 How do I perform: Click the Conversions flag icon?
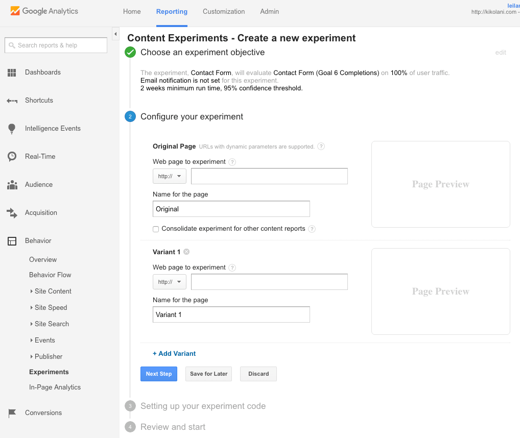pyautogui.click(x=12, y=413)
